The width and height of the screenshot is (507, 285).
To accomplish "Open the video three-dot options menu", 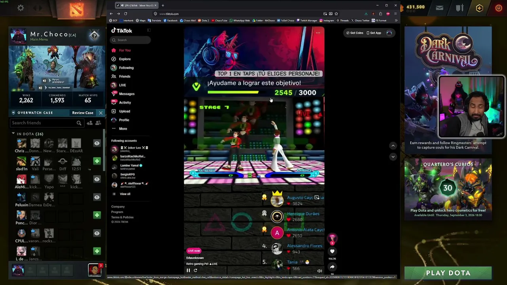I will coord(318,33).
